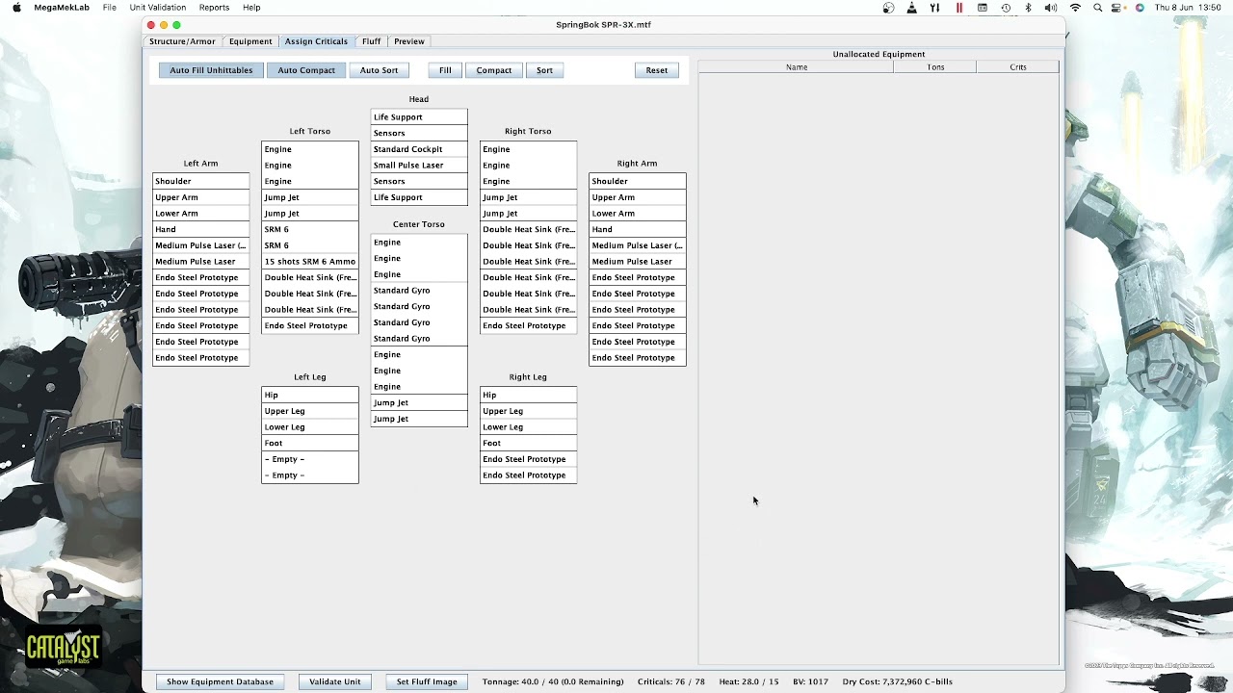Click the red pause bars menu bar icon
The width and height of the screenshot is (1233, 693).
coord(958,8)
